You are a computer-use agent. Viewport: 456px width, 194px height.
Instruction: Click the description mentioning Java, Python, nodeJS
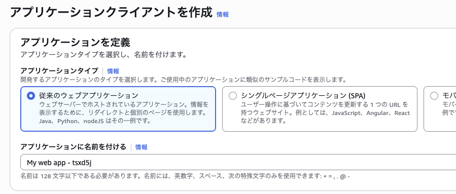(x=124, y=112)
